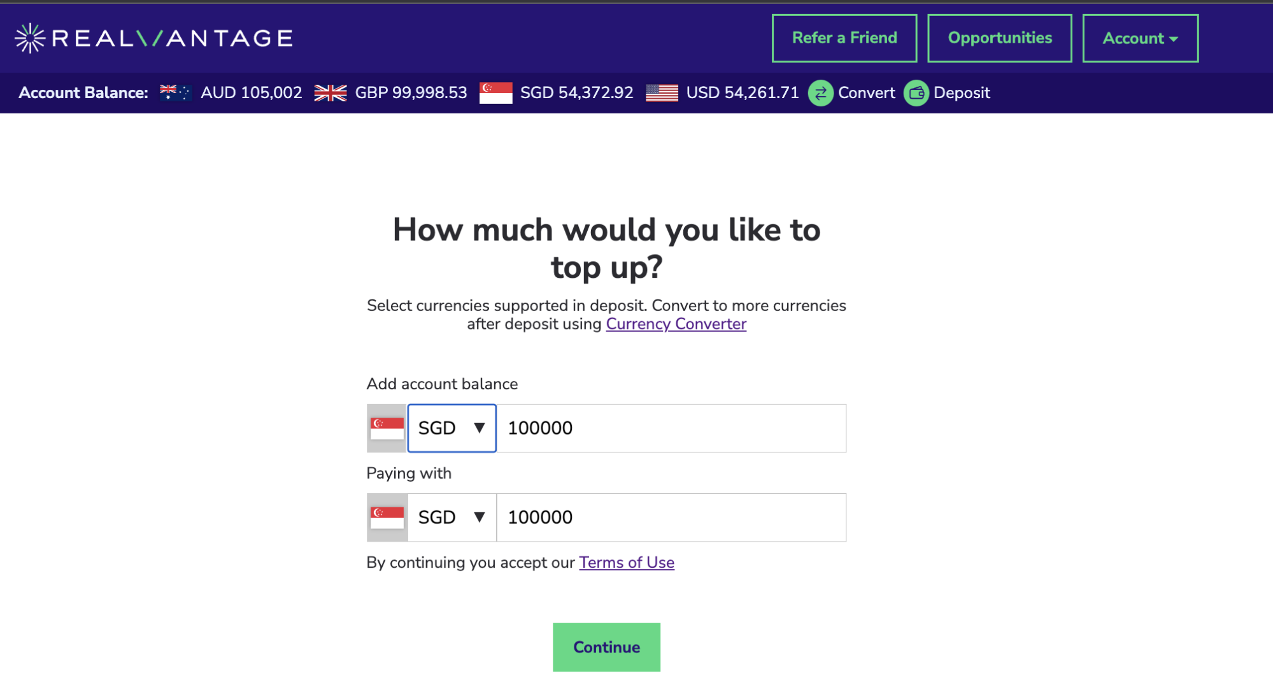The height and width of the screenshot is (699, 1273).
Task: Open the Terms of Use link
Action: point(627,563)
